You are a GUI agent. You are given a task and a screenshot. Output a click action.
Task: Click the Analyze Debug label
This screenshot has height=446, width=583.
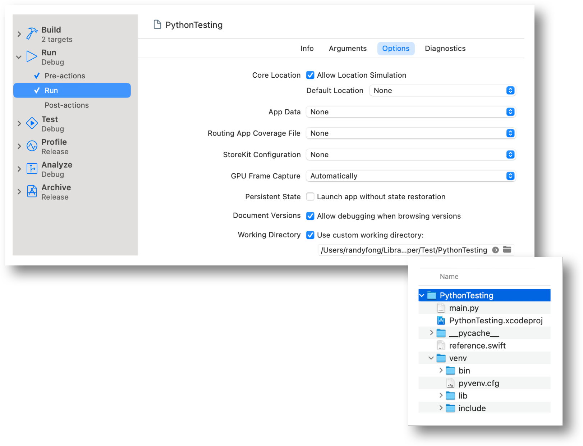pyautogui.click(x=57, y=169)
